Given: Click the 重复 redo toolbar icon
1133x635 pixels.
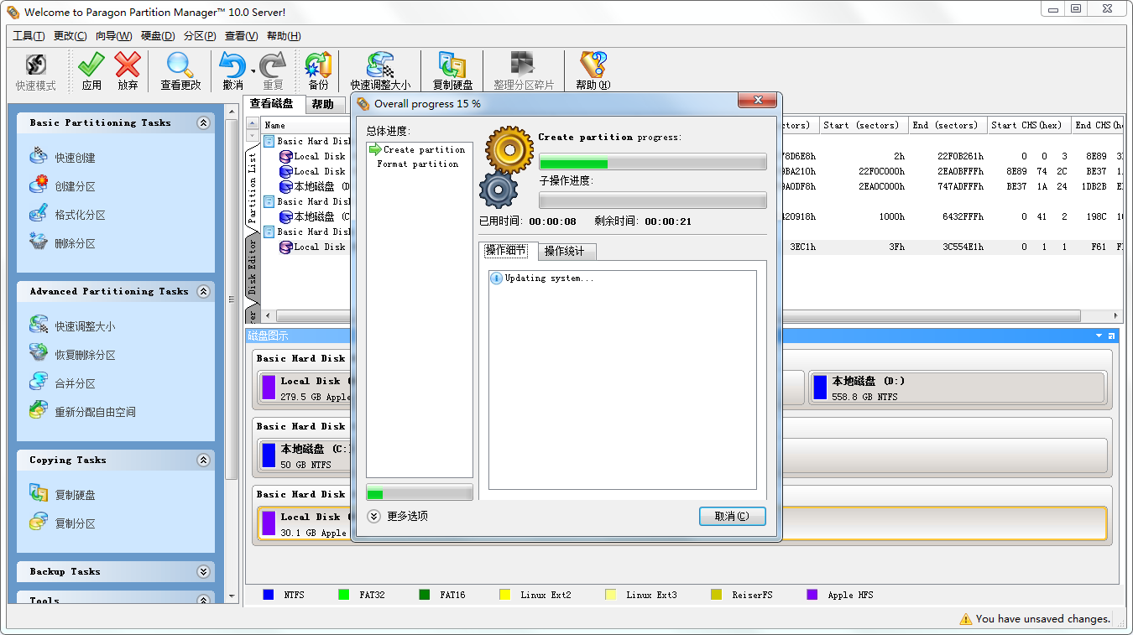Looking at the screenshot, I should pyautogui.click(x=273, y=65).
